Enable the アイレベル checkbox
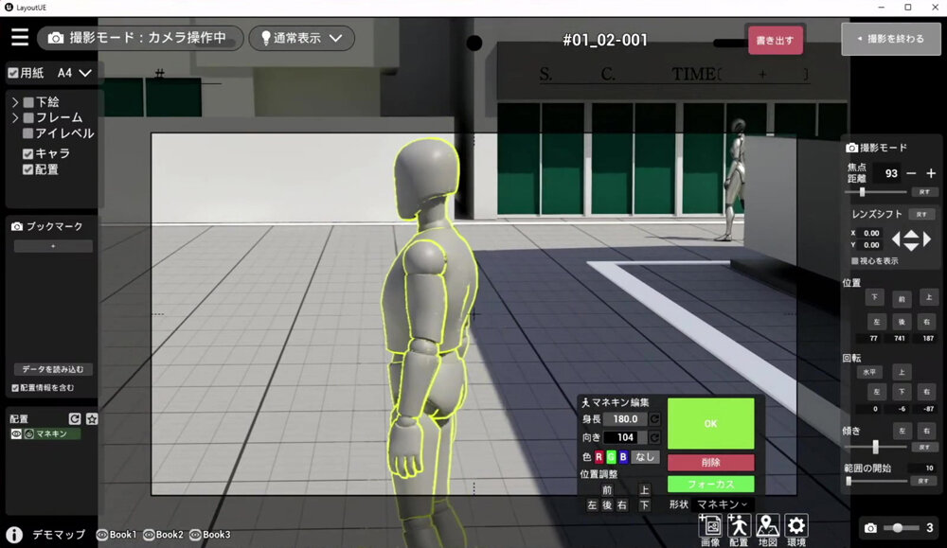Viewport: 947px width, 548px height. (x=28, y=133)
